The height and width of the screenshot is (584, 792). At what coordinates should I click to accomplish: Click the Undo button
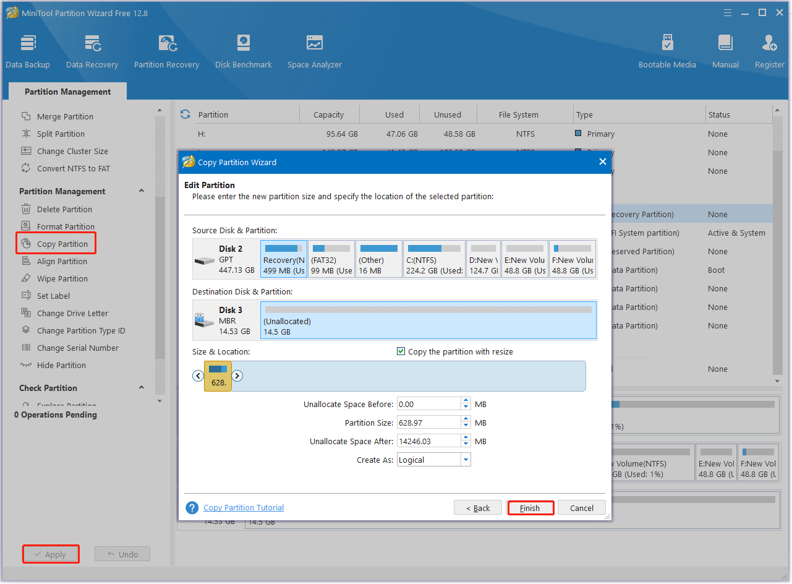tap(122, 554)
